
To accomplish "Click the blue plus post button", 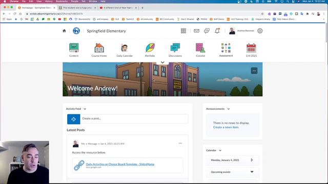I will coord(74,119).
